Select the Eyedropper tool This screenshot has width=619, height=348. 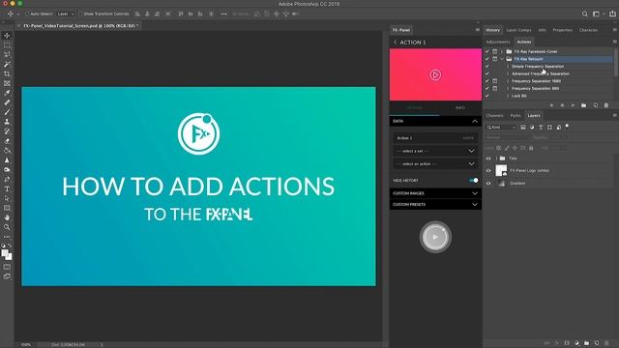[7, 93]
